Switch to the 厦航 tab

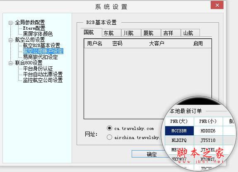pyautogui.click(x=151, y=33)
